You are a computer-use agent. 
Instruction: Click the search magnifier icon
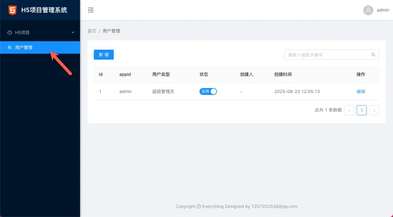(373, 55)
